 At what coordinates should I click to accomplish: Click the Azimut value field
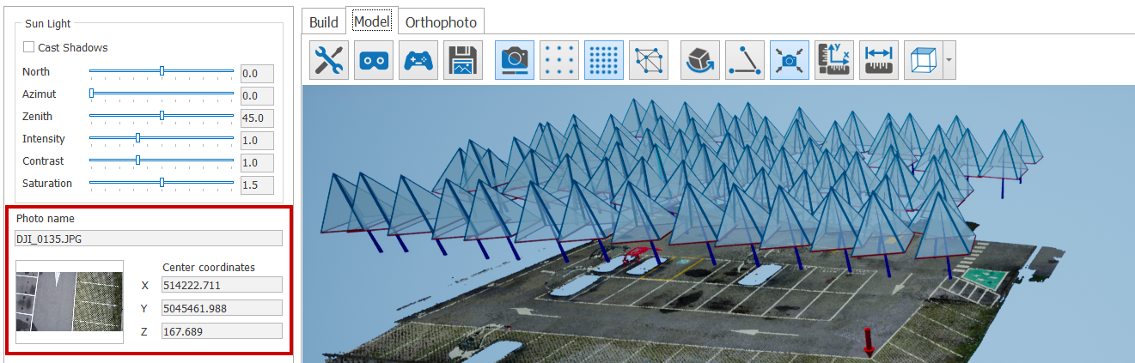point(257,96)
